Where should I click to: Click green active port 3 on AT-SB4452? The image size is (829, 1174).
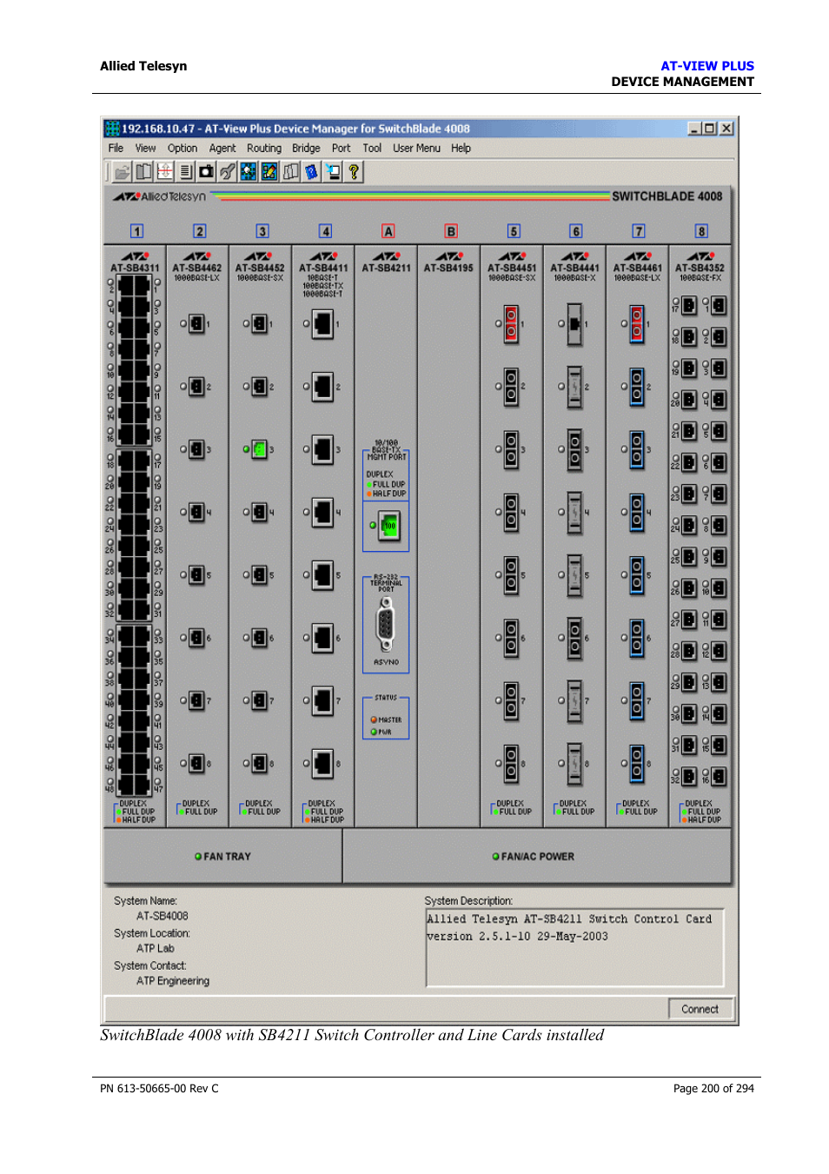260,449
